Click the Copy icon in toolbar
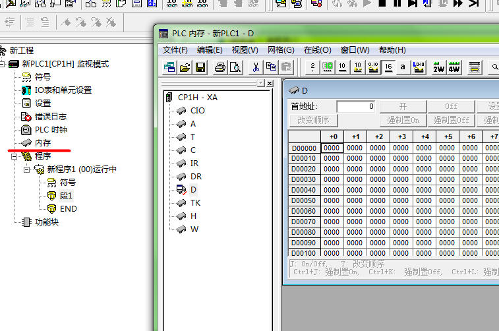This screenshot has height=331, width=499. point(271,67)
